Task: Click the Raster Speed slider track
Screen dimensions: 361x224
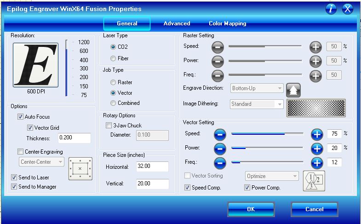Action: pos(265,46)
